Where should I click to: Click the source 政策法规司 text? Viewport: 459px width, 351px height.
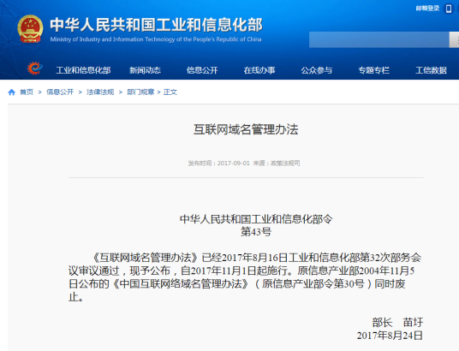(285, 163)
